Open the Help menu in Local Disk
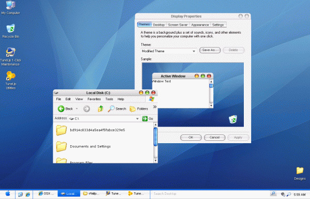 [x=121, y=99]
